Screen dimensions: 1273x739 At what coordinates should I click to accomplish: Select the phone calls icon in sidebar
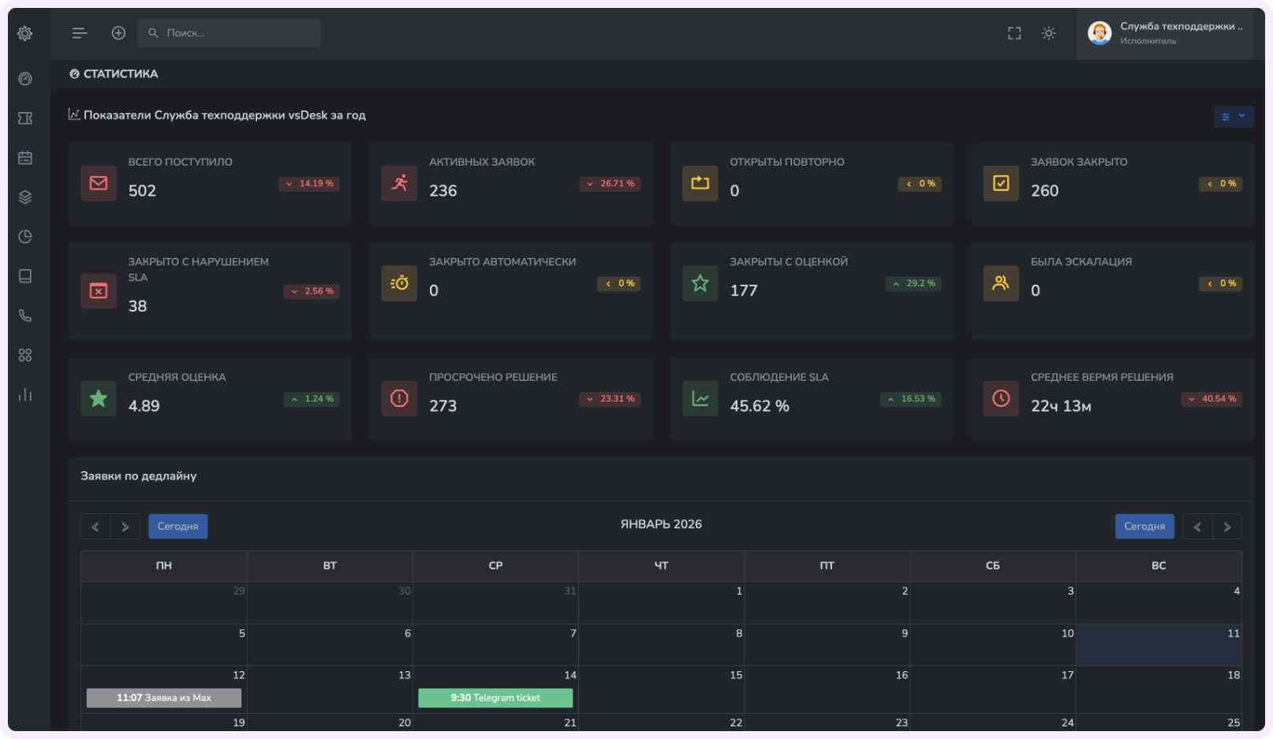[25, 315]
